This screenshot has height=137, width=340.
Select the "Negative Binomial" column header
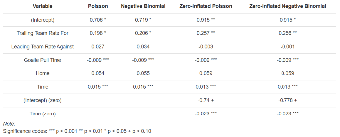[x=143, y=6]
